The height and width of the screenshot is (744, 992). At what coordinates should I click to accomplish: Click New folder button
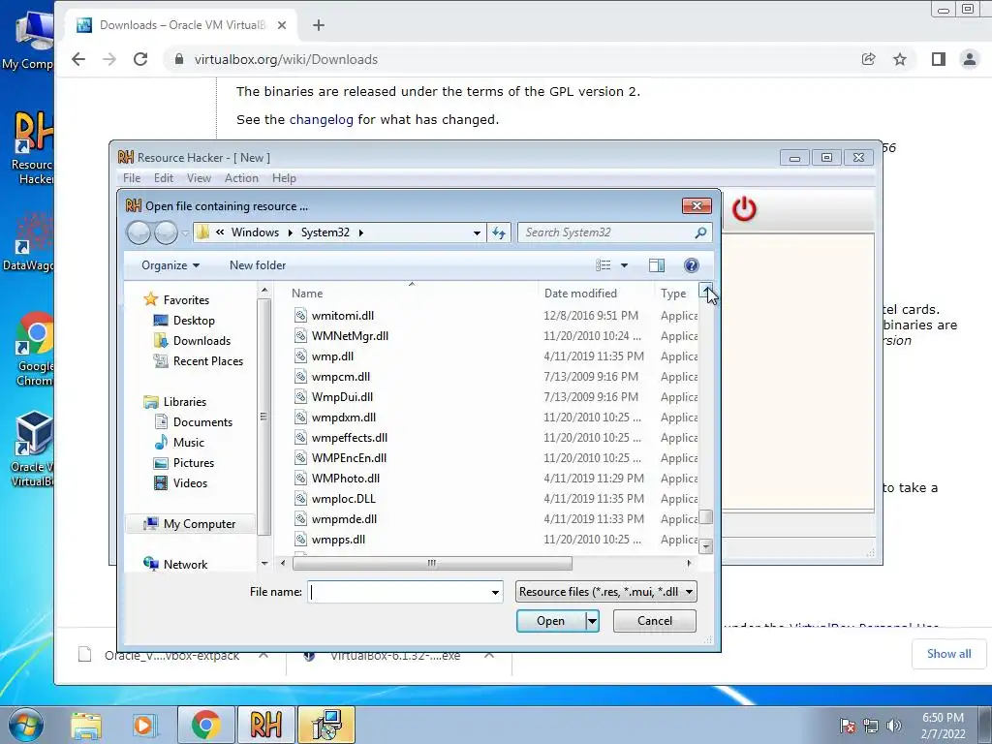coord(258,265)
